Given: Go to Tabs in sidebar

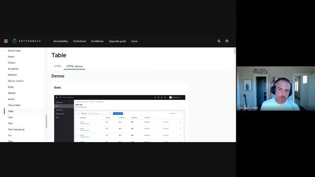Looking at the screenshot, I should tap(10, 117).
